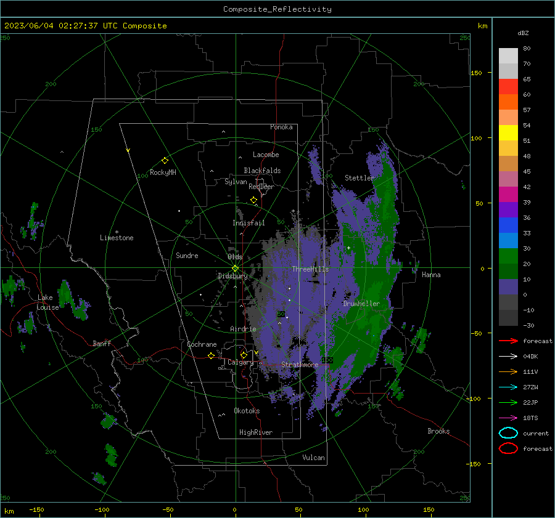Click the Calgary city label

[240, 362]
